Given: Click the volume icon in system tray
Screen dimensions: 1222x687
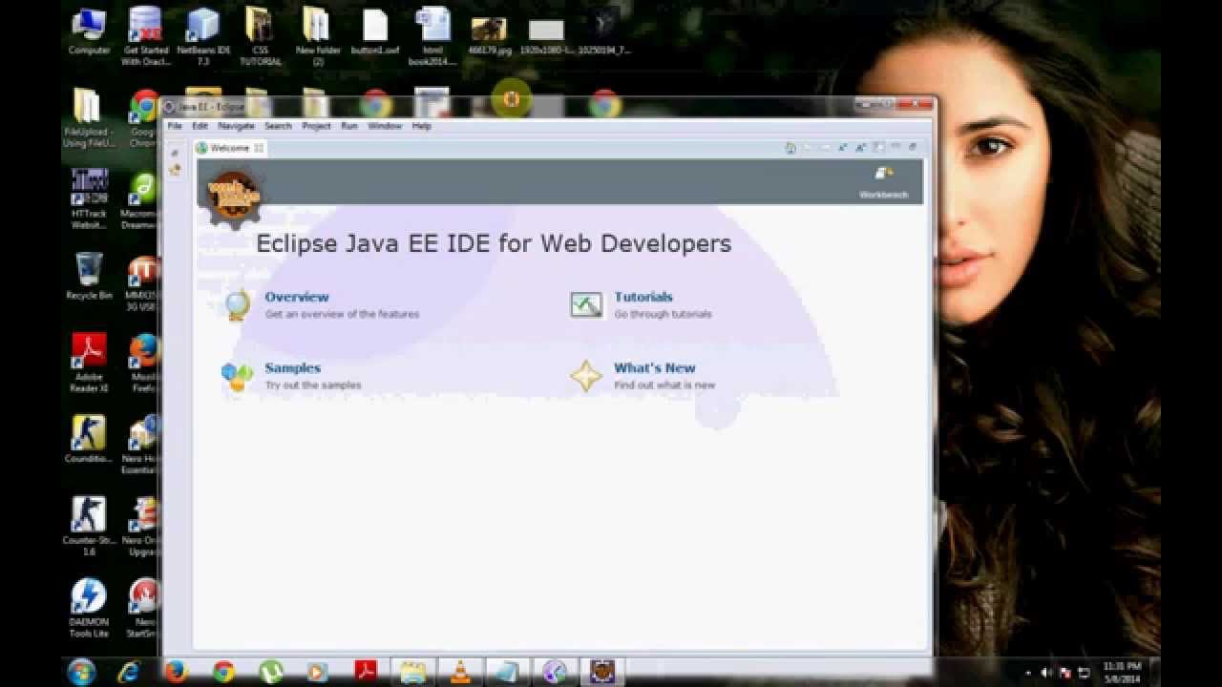Looking at the screenshot, I should point(1046,673).
